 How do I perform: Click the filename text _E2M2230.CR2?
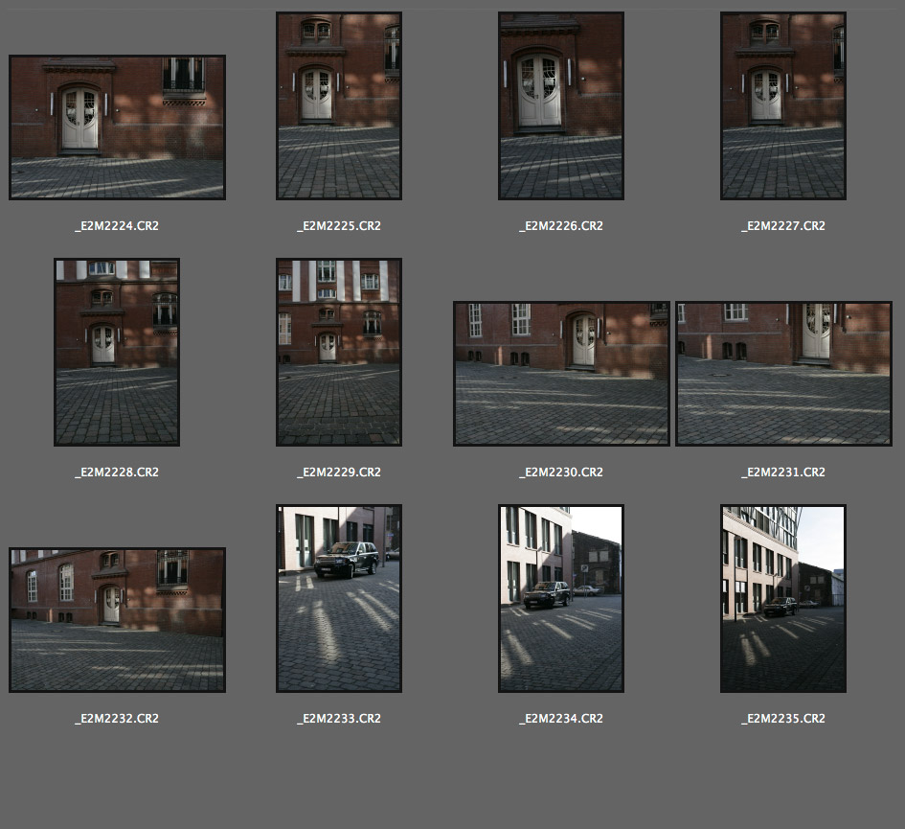561,472
